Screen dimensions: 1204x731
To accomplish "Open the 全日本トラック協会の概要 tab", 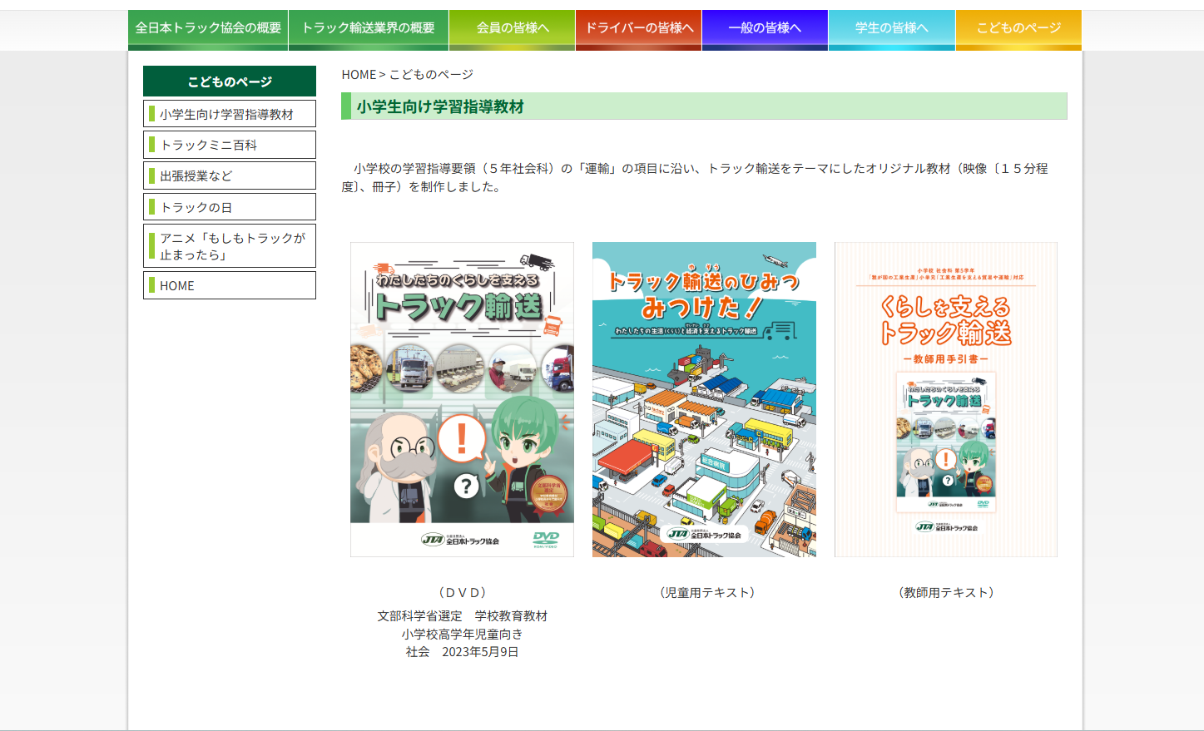I will (208, 28).
